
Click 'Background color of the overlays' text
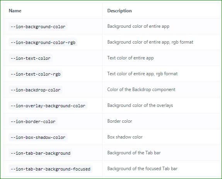(140, 105)
